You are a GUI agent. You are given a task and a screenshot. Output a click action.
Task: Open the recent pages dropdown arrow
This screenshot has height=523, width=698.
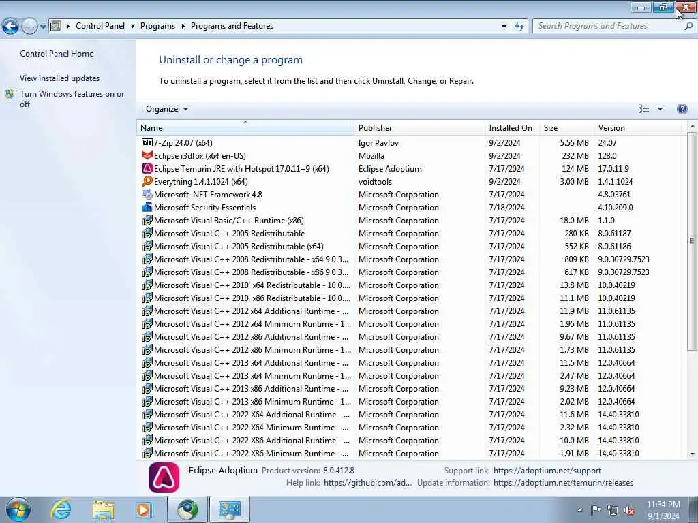[43, 27]
